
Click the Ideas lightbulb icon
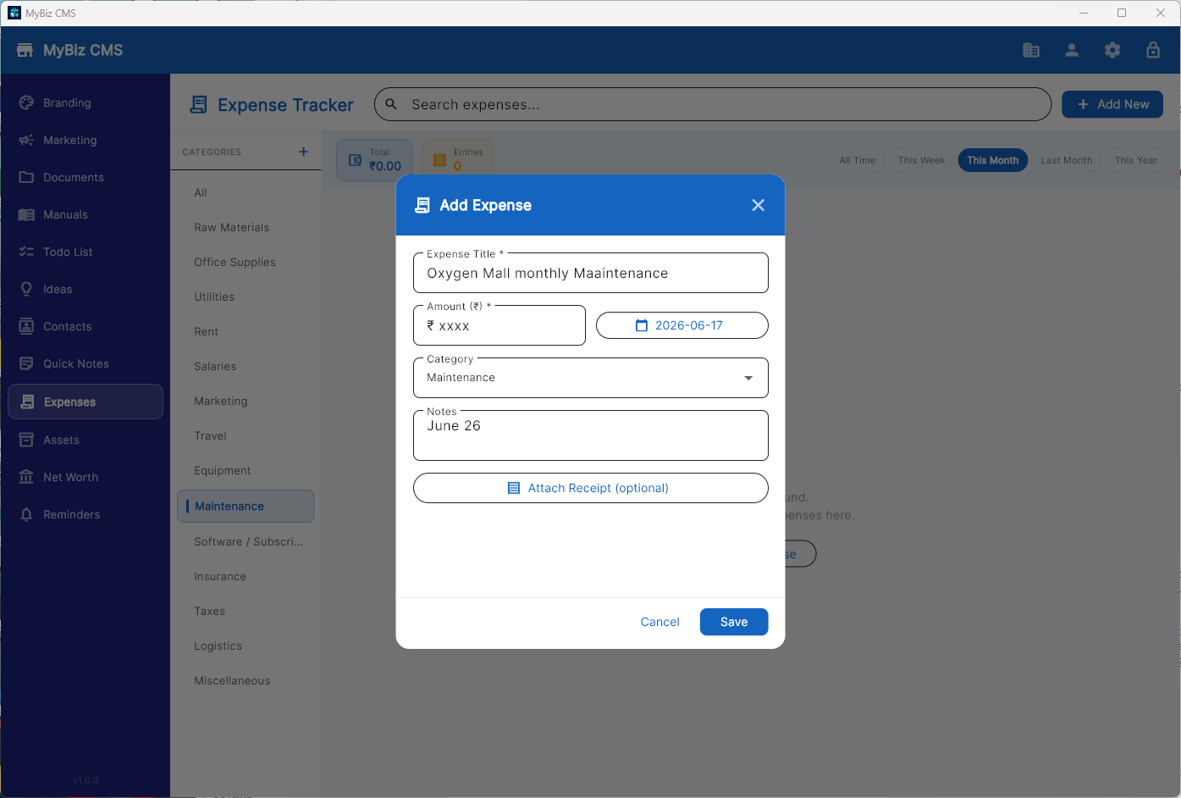(26, 289)
